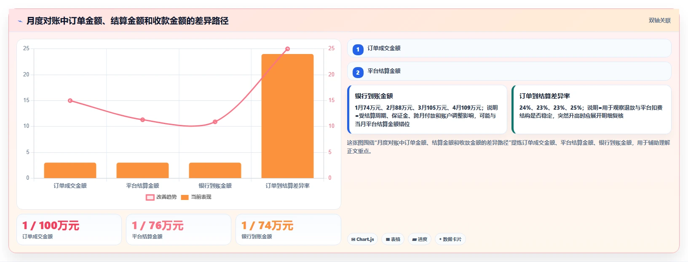
Task: Click the 表格 tag chip
Action: [393, 239]
